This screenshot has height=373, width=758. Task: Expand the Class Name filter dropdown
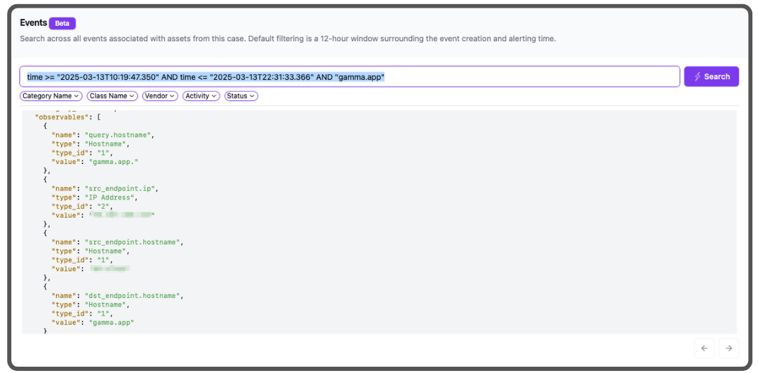112,96
